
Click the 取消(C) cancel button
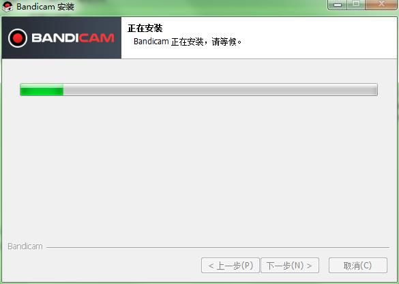[358, 266]
